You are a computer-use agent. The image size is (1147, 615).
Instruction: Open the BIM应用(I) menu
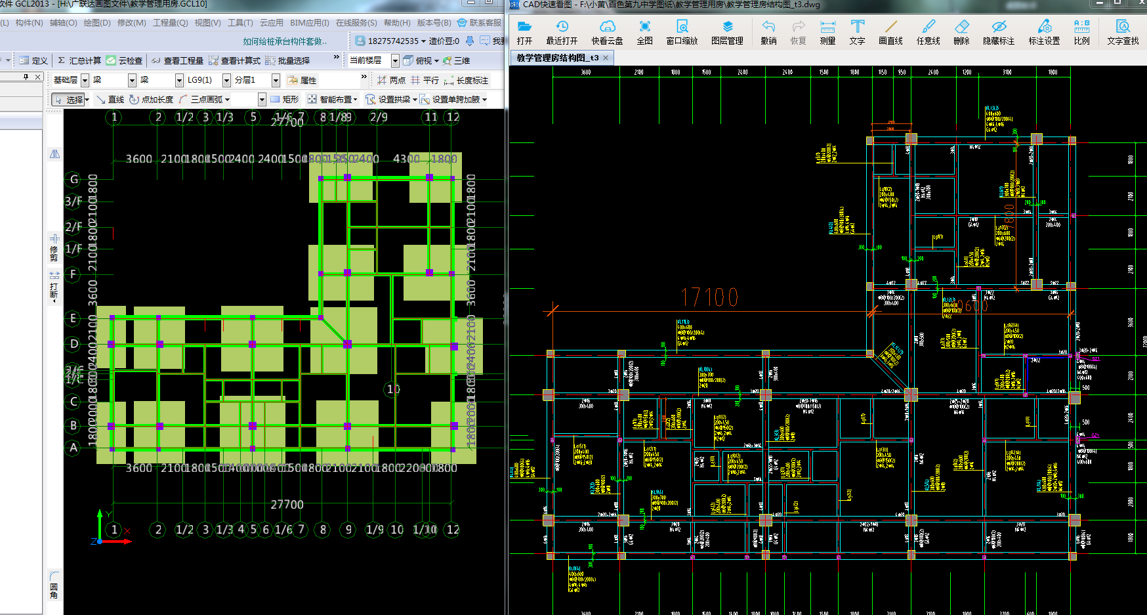point(309,22)
